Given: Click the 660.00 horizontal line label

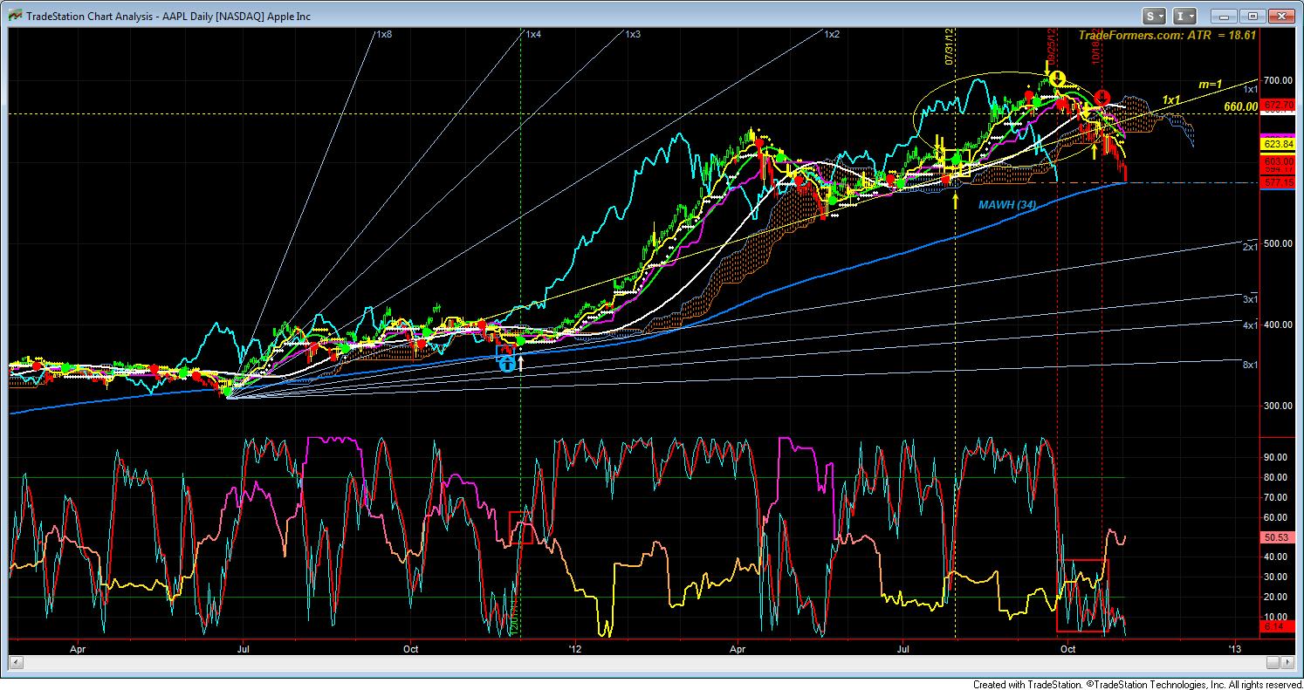Looking at the screenshot, I should pos(1240,106).
